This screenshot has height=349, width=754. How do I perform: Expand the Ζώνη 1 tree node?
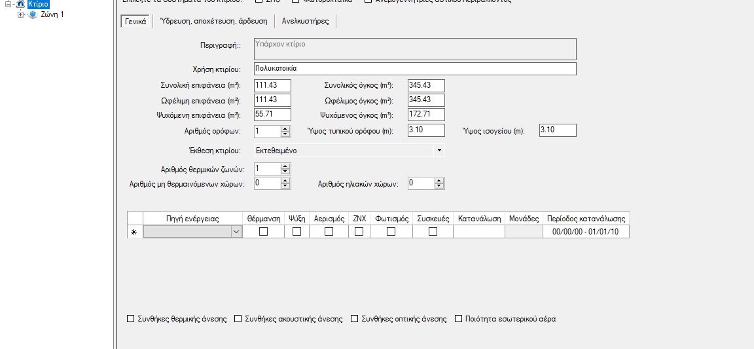pyautogui.click(x=21, y=14)
